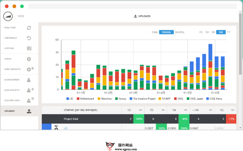The width and height of the screenshot is (243, 151).
Task: Click the Views play circle icon
Action: pyautogui.click(x=29, y=59)
